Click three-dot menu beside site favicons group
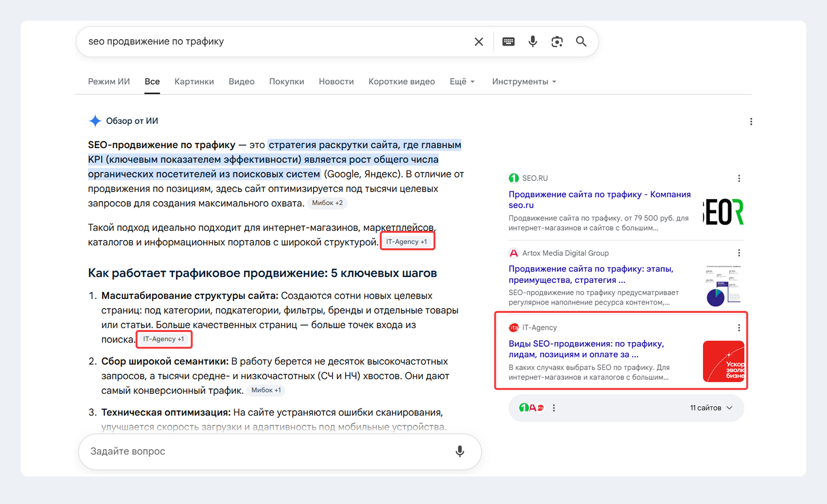 [554, 408]
